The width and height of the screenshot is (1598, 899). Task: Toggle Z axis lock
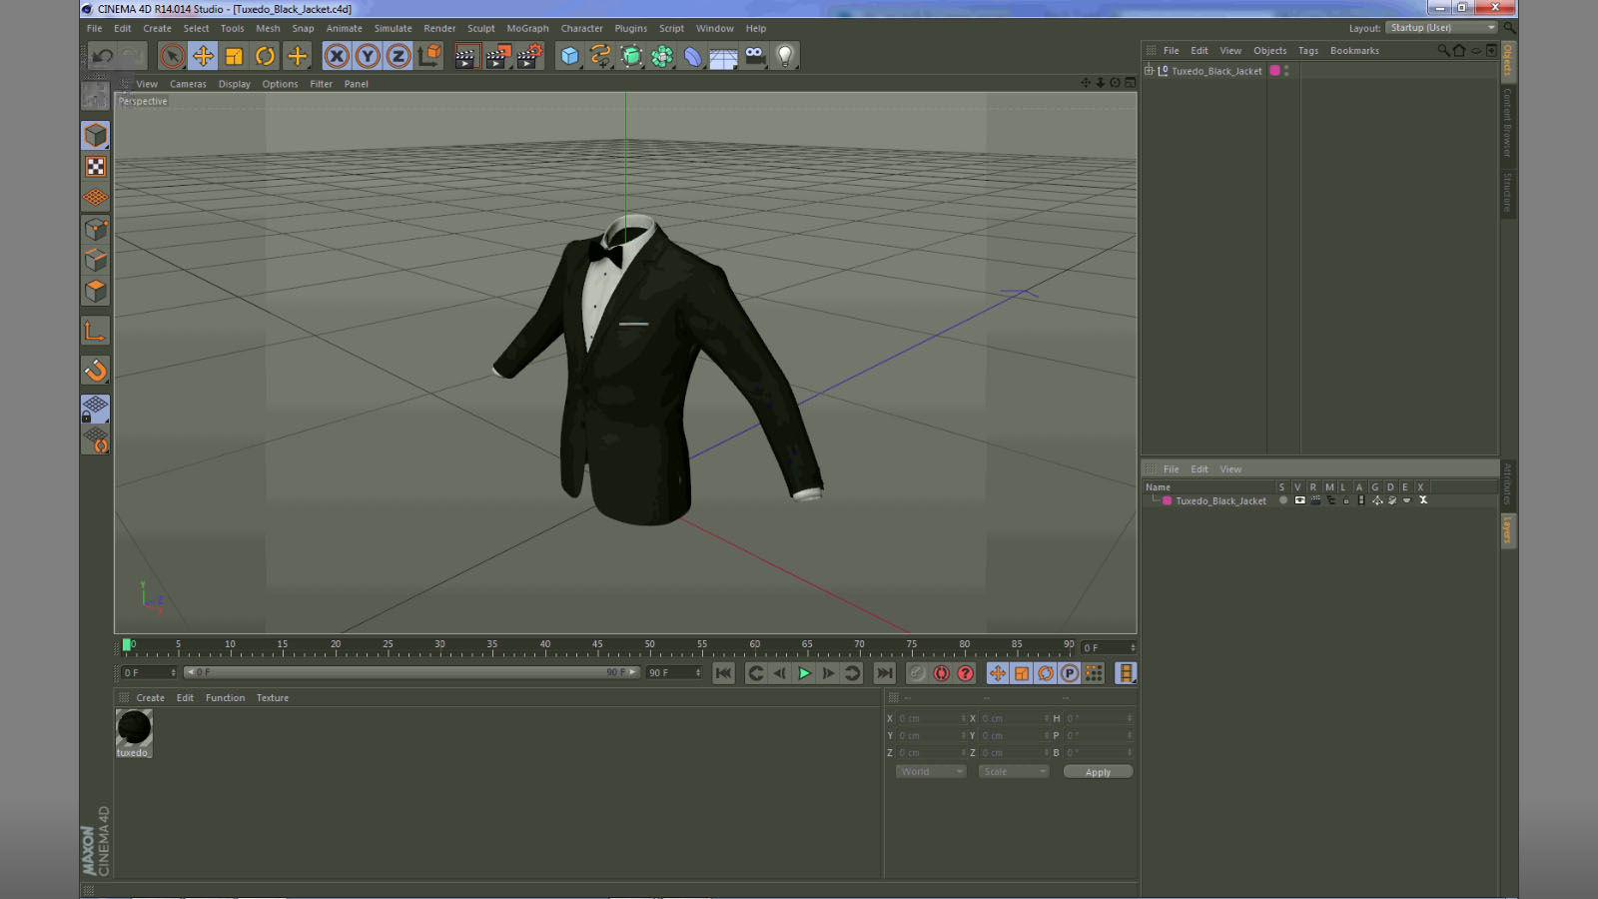[399, 56]
